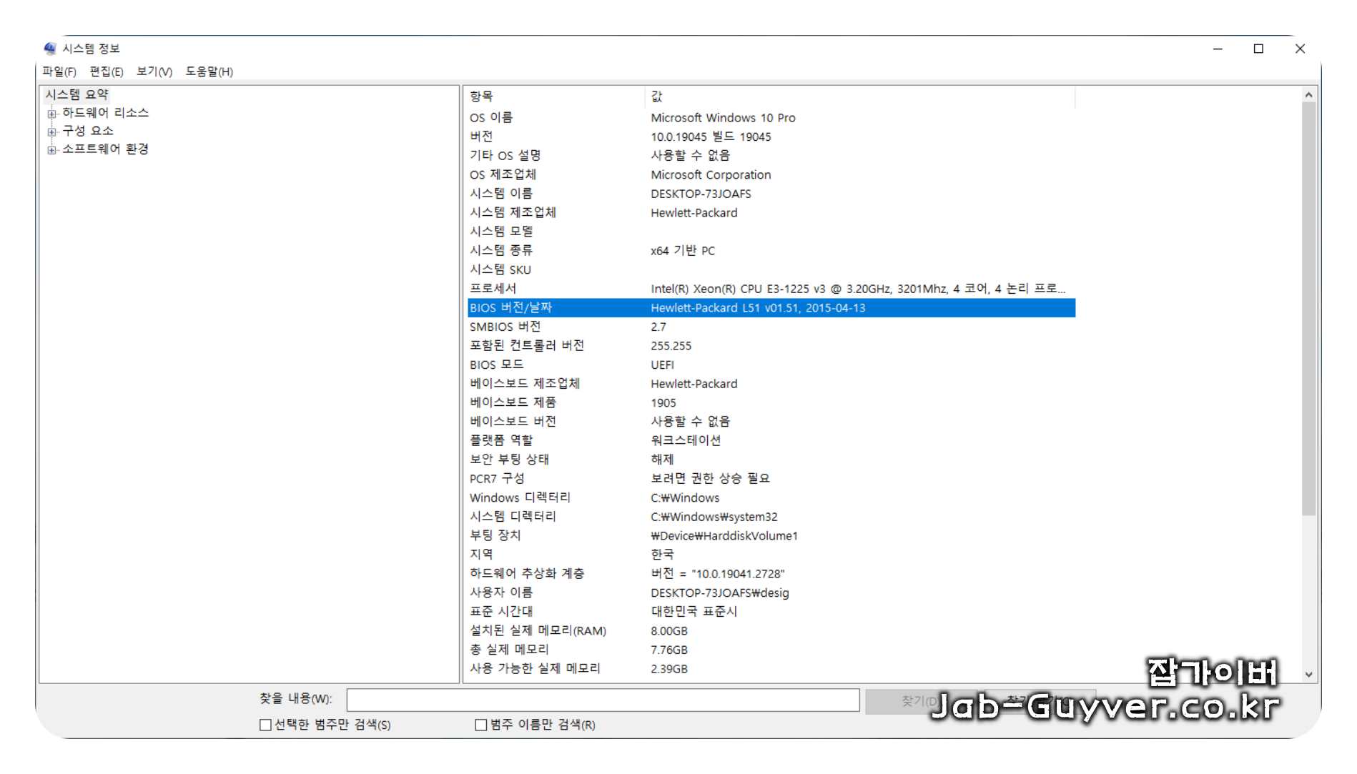This screenshot has width=1357, height=774.
Task: Open the 도움말(H) menu
Action: pos(209,71)
